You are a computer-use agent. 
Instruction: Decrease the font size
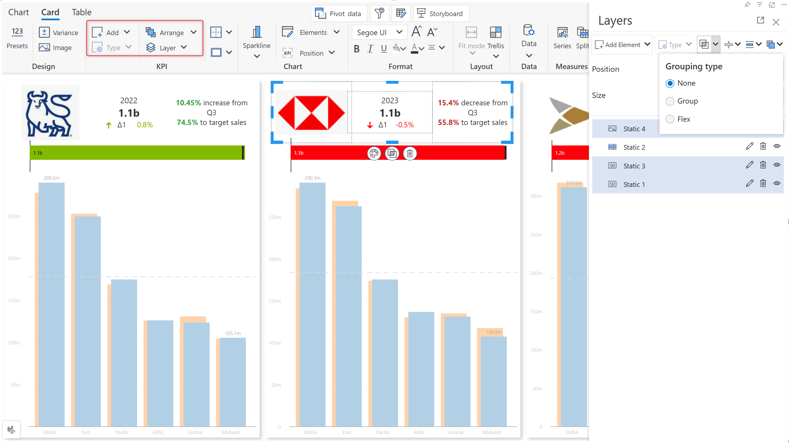432,32
